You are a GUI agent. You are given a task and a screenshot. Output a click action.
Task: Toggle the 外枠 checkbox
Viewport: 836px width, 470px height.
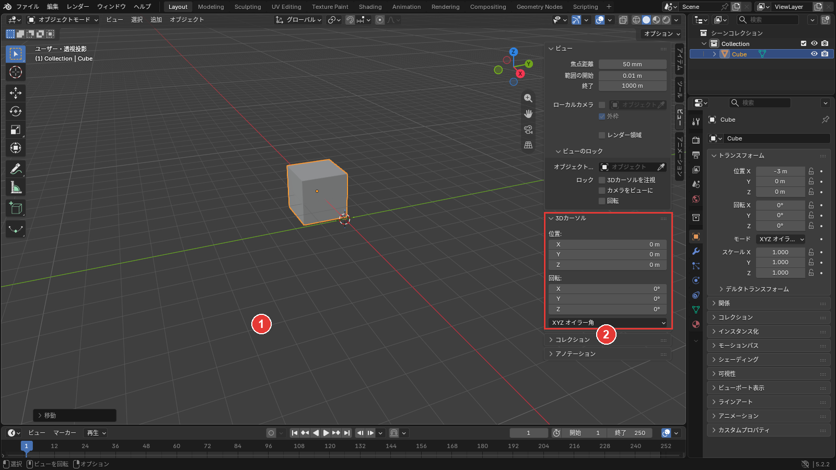tap(602, 116)
